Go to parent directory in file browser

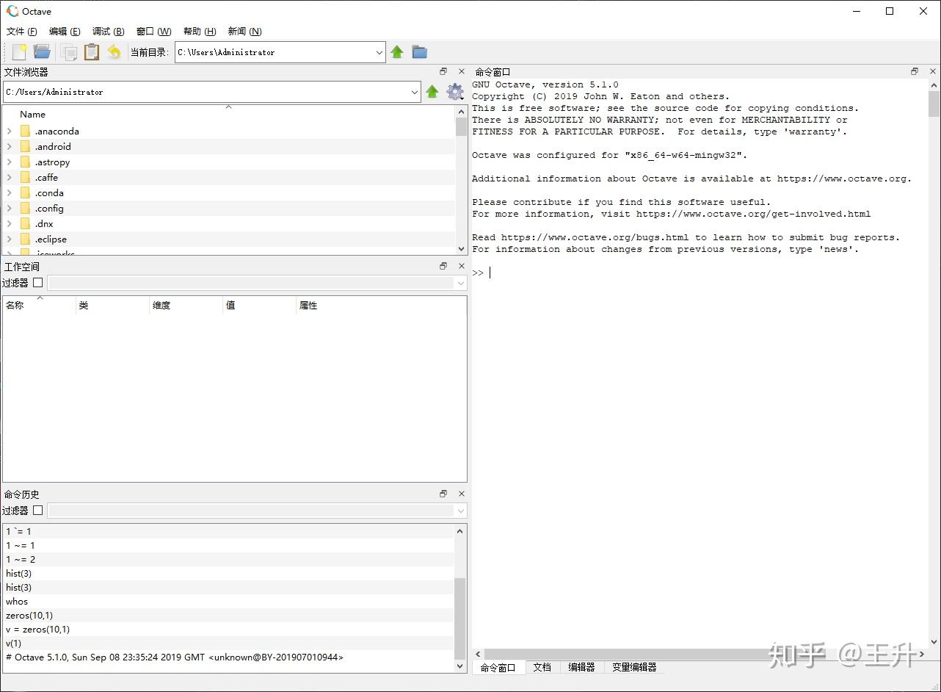tap(432, 92)
